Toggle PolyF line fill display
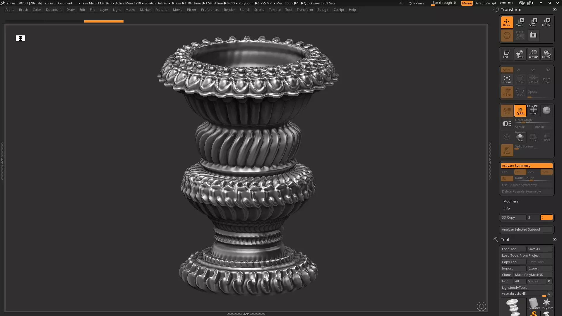Screen dimensions: 562x316 pos(533,110)
